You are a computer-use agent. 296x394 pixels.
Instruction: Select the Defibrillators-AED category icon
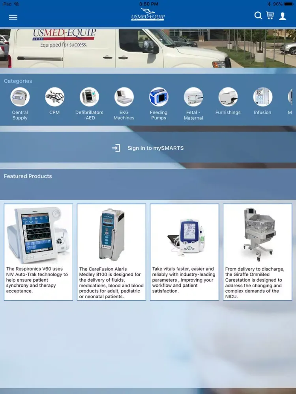pyautogui.click(x=89, y=97)
